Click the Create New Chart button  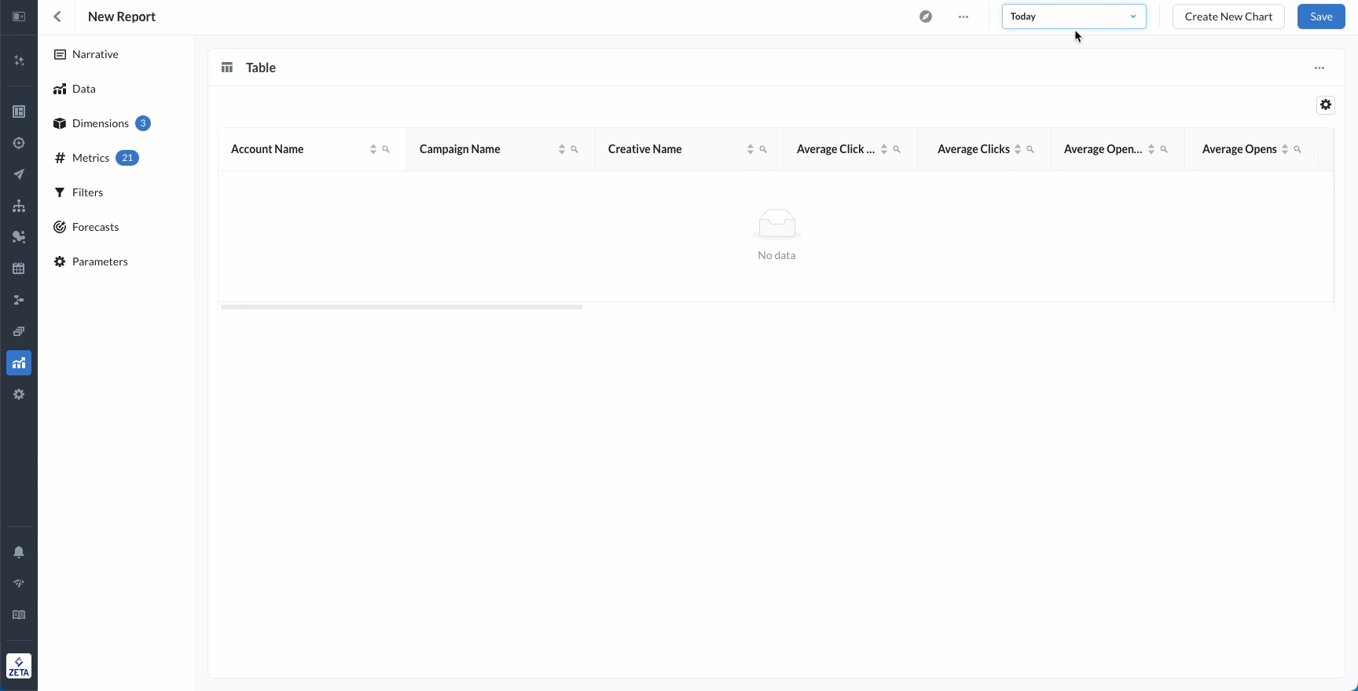1228,16
